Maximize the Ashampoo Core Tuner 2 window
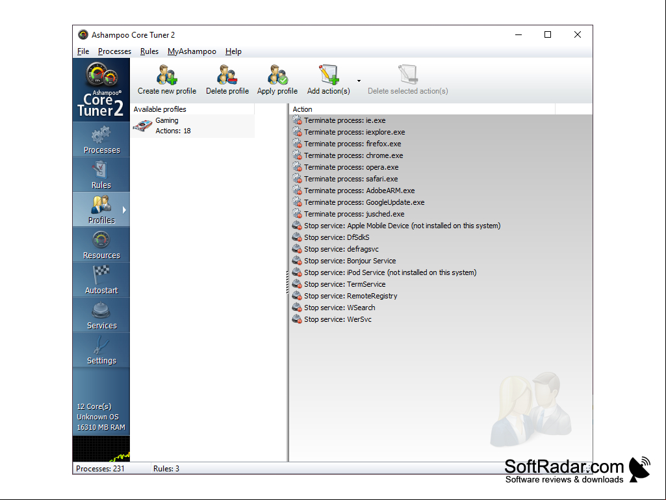The height and width of the screenshot is (500, 666). (548, 35)
